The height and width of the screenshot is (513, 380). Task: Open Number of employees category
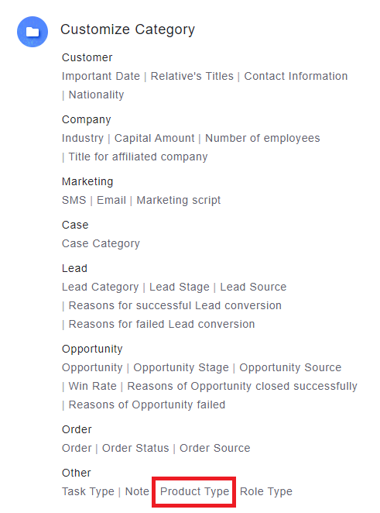pos(262,139)
